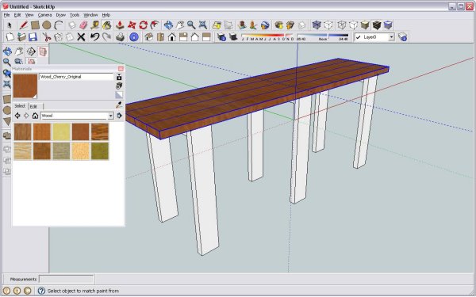Screen dimensions: 476x297
Task: Select the Tape Measure tool
Action: coord(95,25)
